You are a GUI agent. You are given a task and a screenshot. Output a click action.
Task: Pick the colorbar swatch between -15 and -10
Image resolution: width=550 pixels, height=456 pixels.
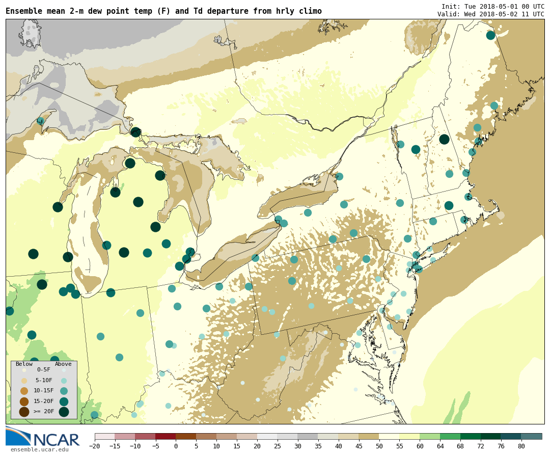pos(125,436)
